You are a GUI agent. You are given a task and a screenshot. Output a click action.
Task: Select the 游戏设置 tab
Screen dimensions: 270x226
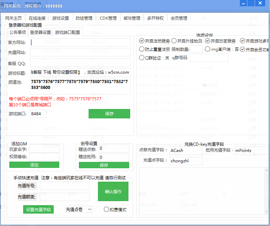coord(61,18)
